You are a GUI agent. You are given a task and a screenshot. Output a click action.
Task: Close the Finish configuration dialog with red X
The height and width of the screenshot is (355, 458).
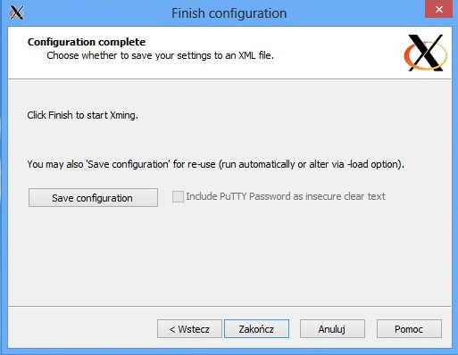click(x=438, y=9)
